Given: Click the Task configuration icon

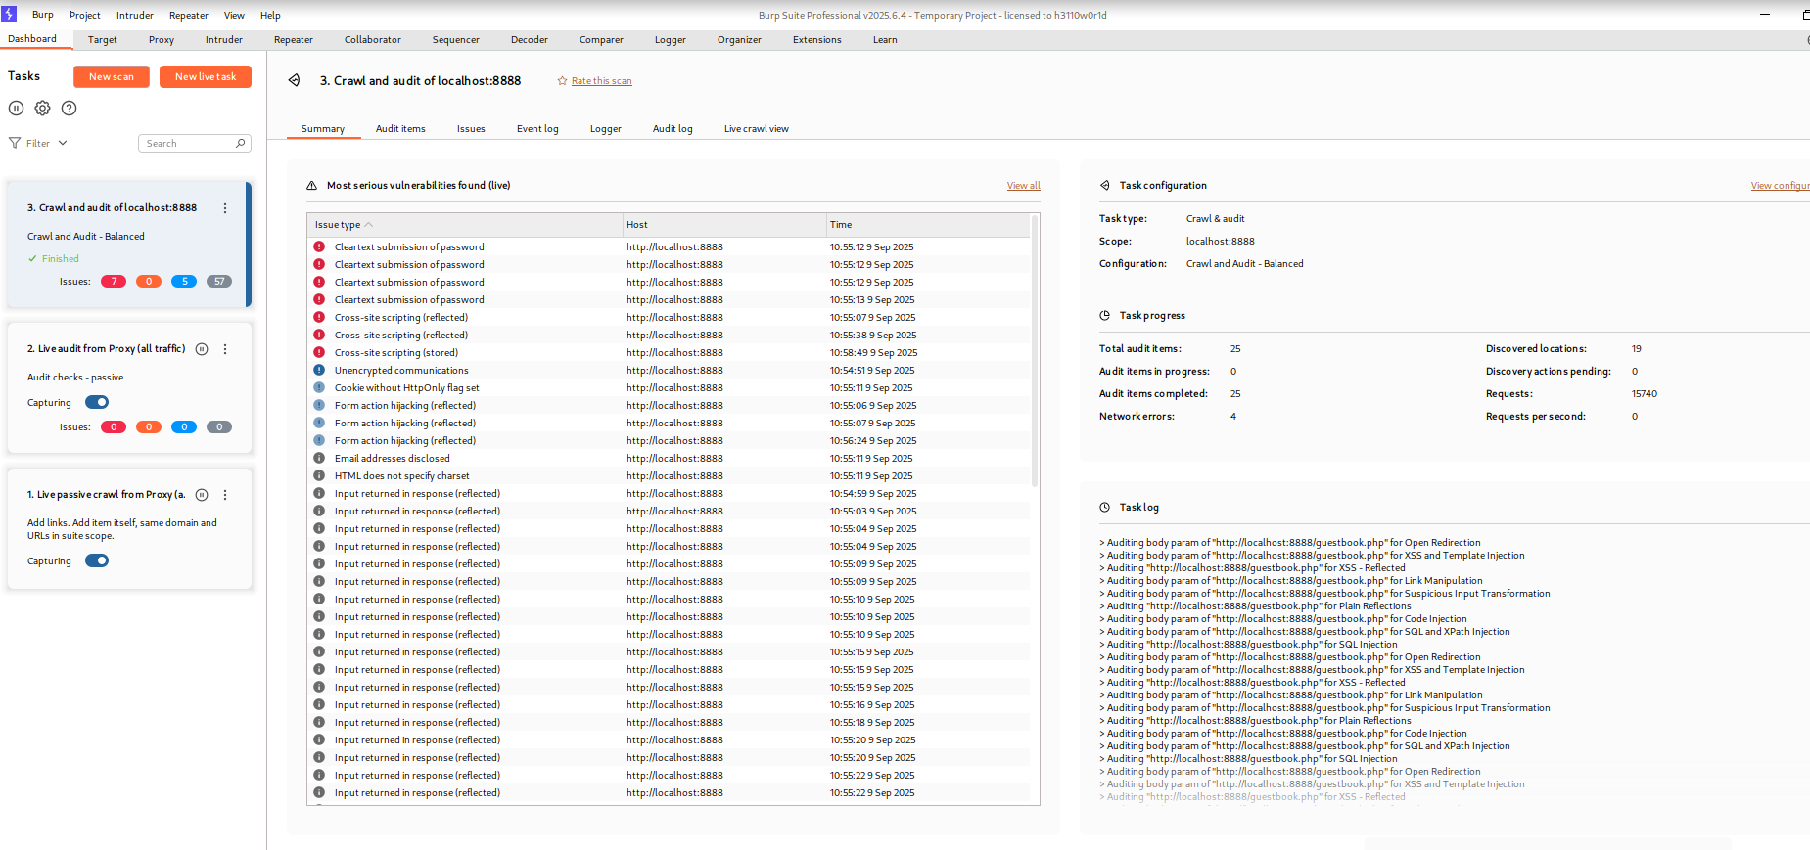Looking at the screenshot, I should click(1105, 185).
